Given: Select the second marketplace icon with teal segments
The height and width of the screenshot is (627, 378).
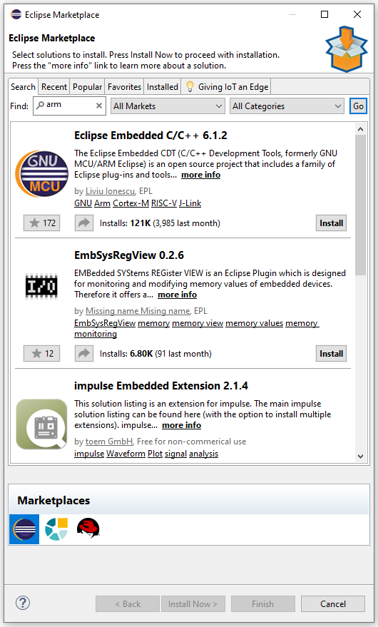Looking at the screenshot, I should point(56,529).
